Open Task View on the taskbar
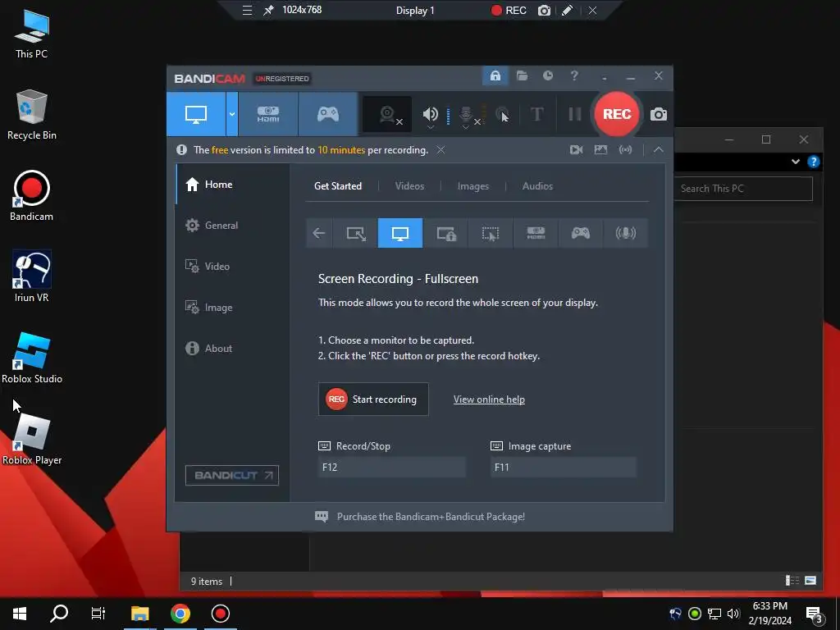The height and width of the screenshot is (630, 840). point(98,614)
